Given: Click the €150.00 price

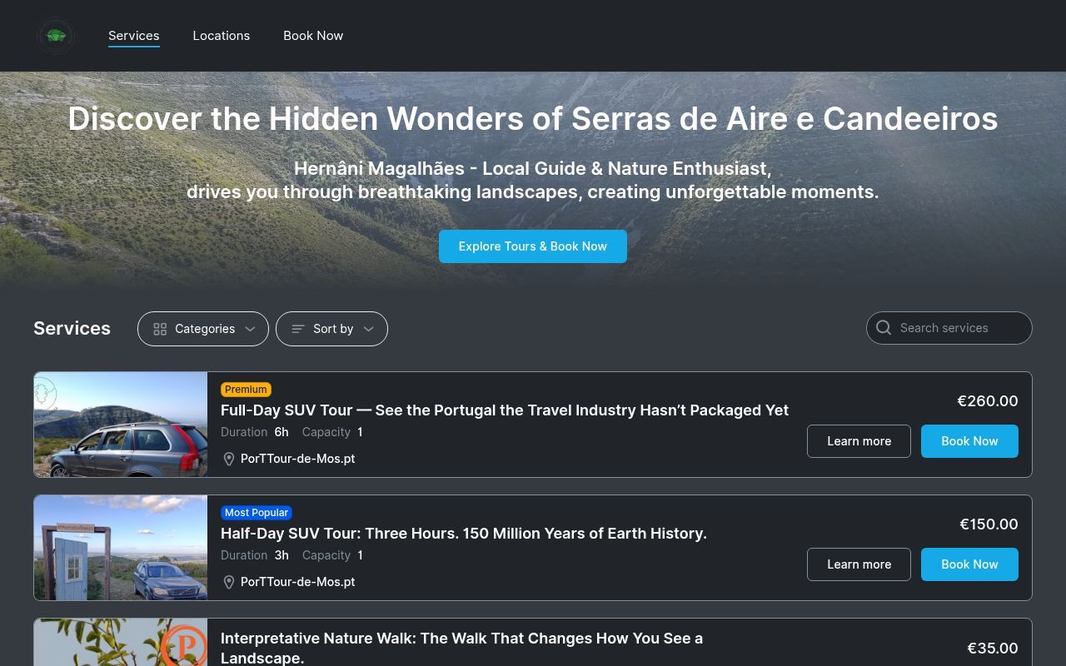Looking at the screenshot, I should click(x=989, y=524).
